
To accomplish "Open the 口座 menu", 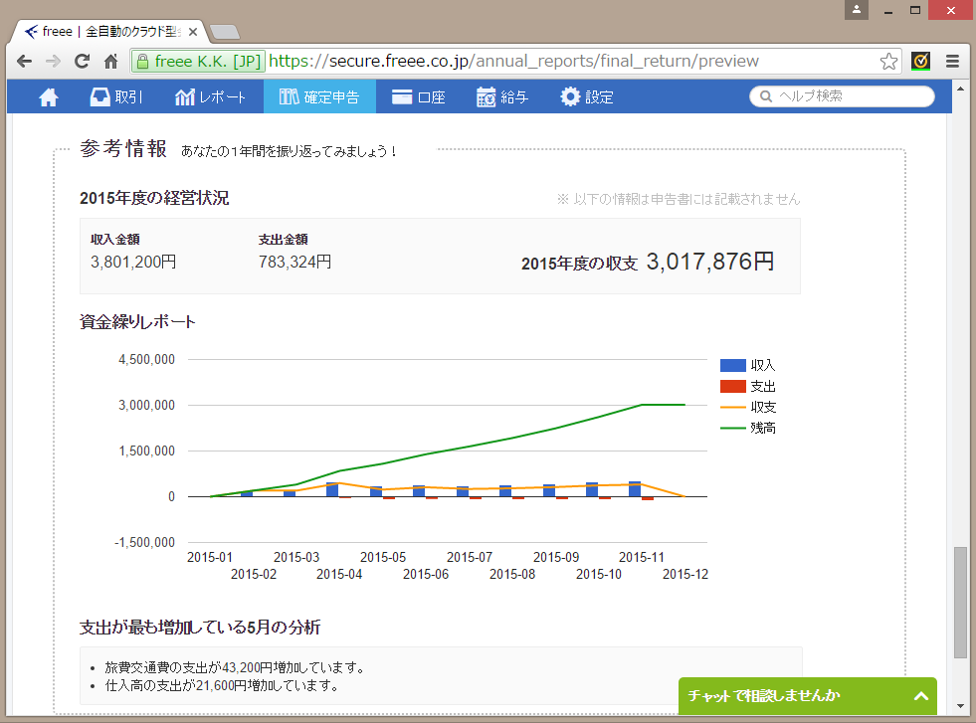I will [x=418, y=97].
